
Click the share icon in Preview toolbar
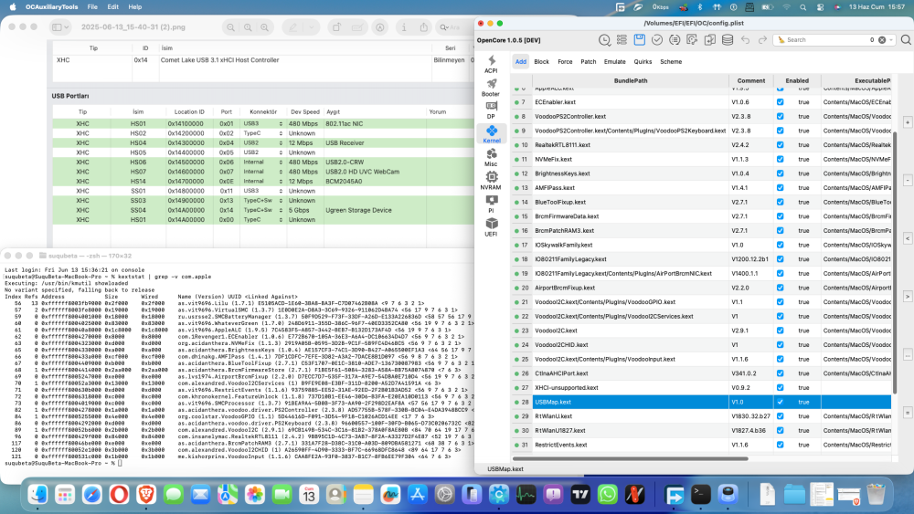click(424, 27)
